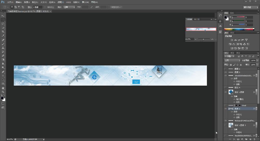Open layer Opacity slider dropdown arrow
260x141 pixels.
coord(257,60)
